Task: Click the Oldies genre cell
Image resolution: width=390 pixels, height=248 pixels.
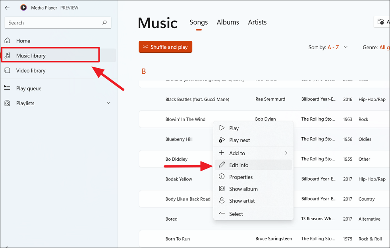Action: point(365,139)
